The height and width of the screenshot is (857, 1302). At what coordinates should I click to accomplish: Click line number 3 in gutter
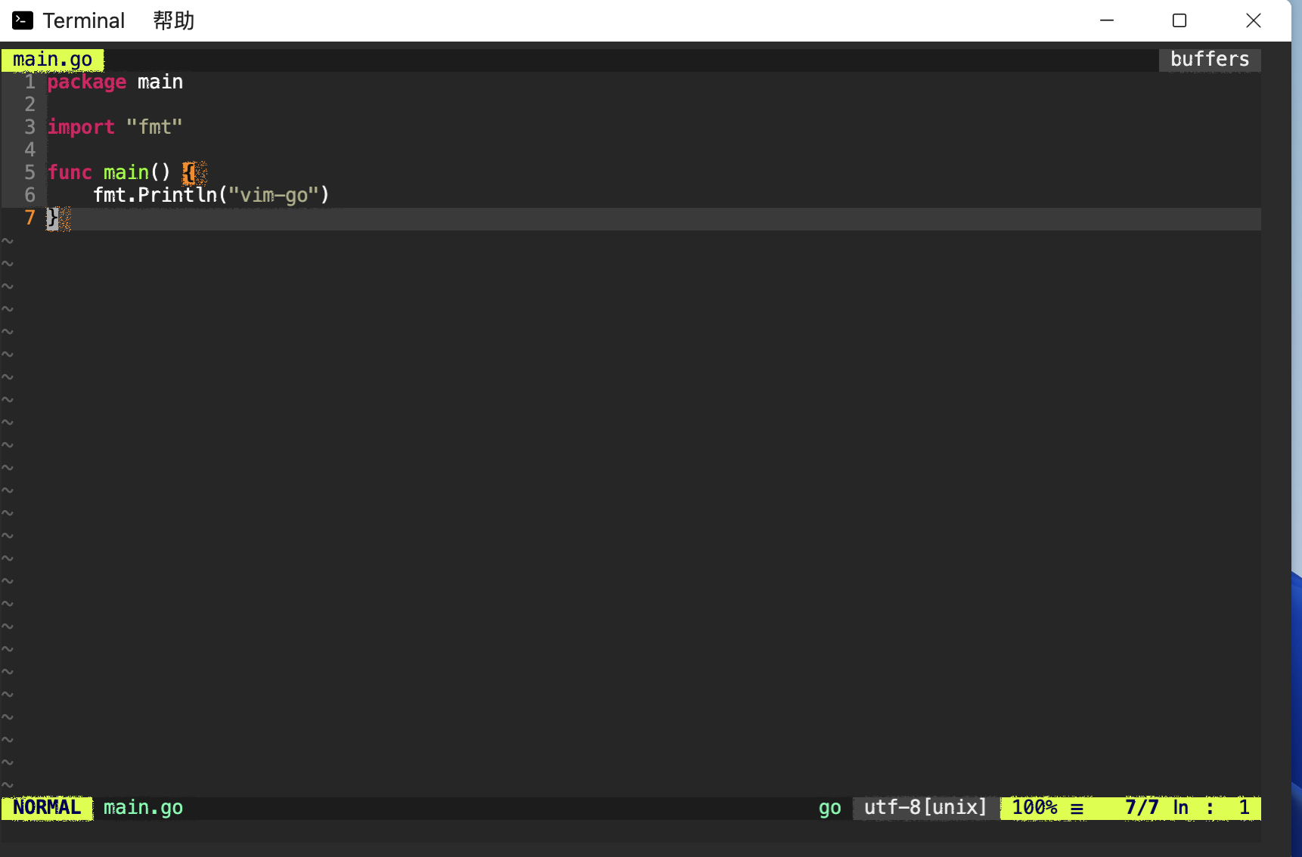pyautogui.click(x=29, y=127)
